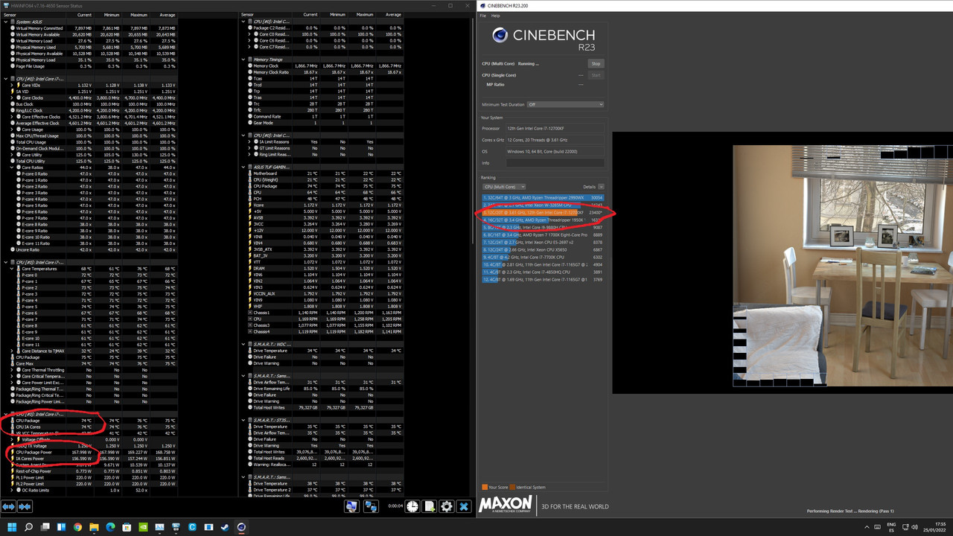Launch Microsoft Edge from taskbar
Screen dimensions: 953x536
pyautogui.click(x=110, y=527)
